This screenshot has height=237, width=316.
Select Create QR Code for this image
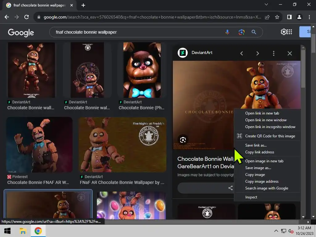click(270, 136)
